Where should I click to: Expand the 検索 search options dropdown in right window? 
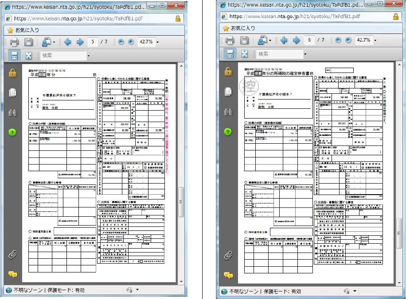click(x=304, y=54)
